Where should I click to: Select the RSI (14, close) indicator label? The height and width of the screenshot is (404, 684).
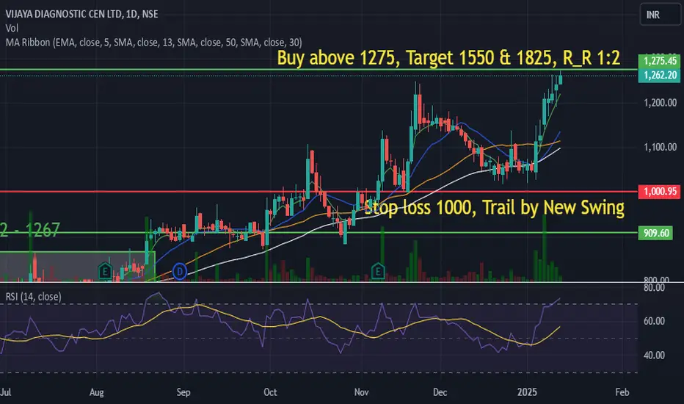click(x=33, y=297)
